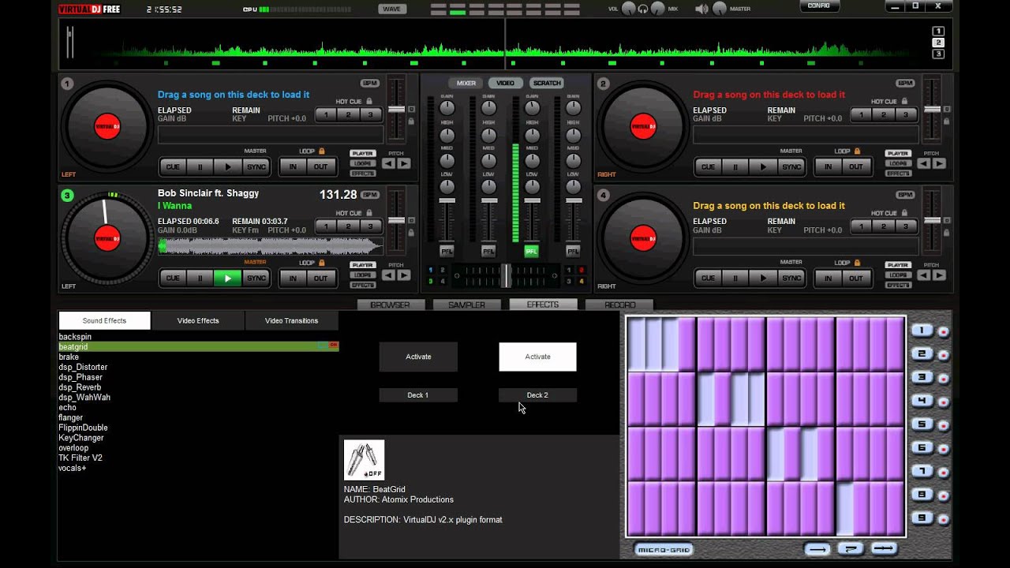Screen dimensions: 1010x568
Task: Enable PFL on the first mixer channel
Action: point(447,251)
